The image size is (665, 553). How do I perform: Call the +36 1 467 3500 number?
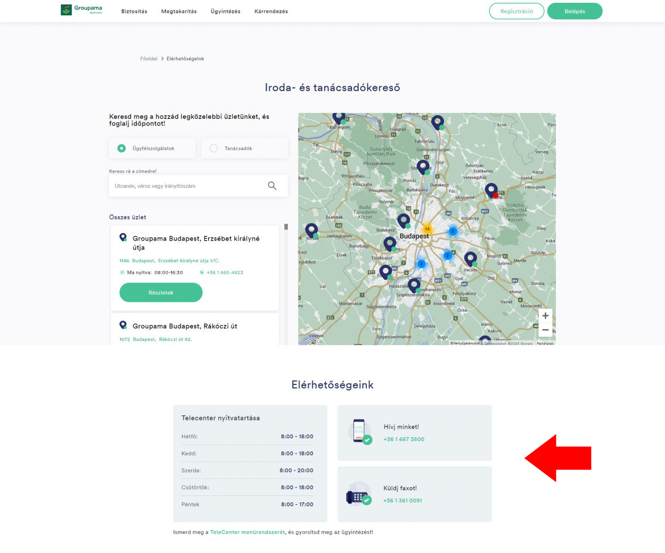404,439
